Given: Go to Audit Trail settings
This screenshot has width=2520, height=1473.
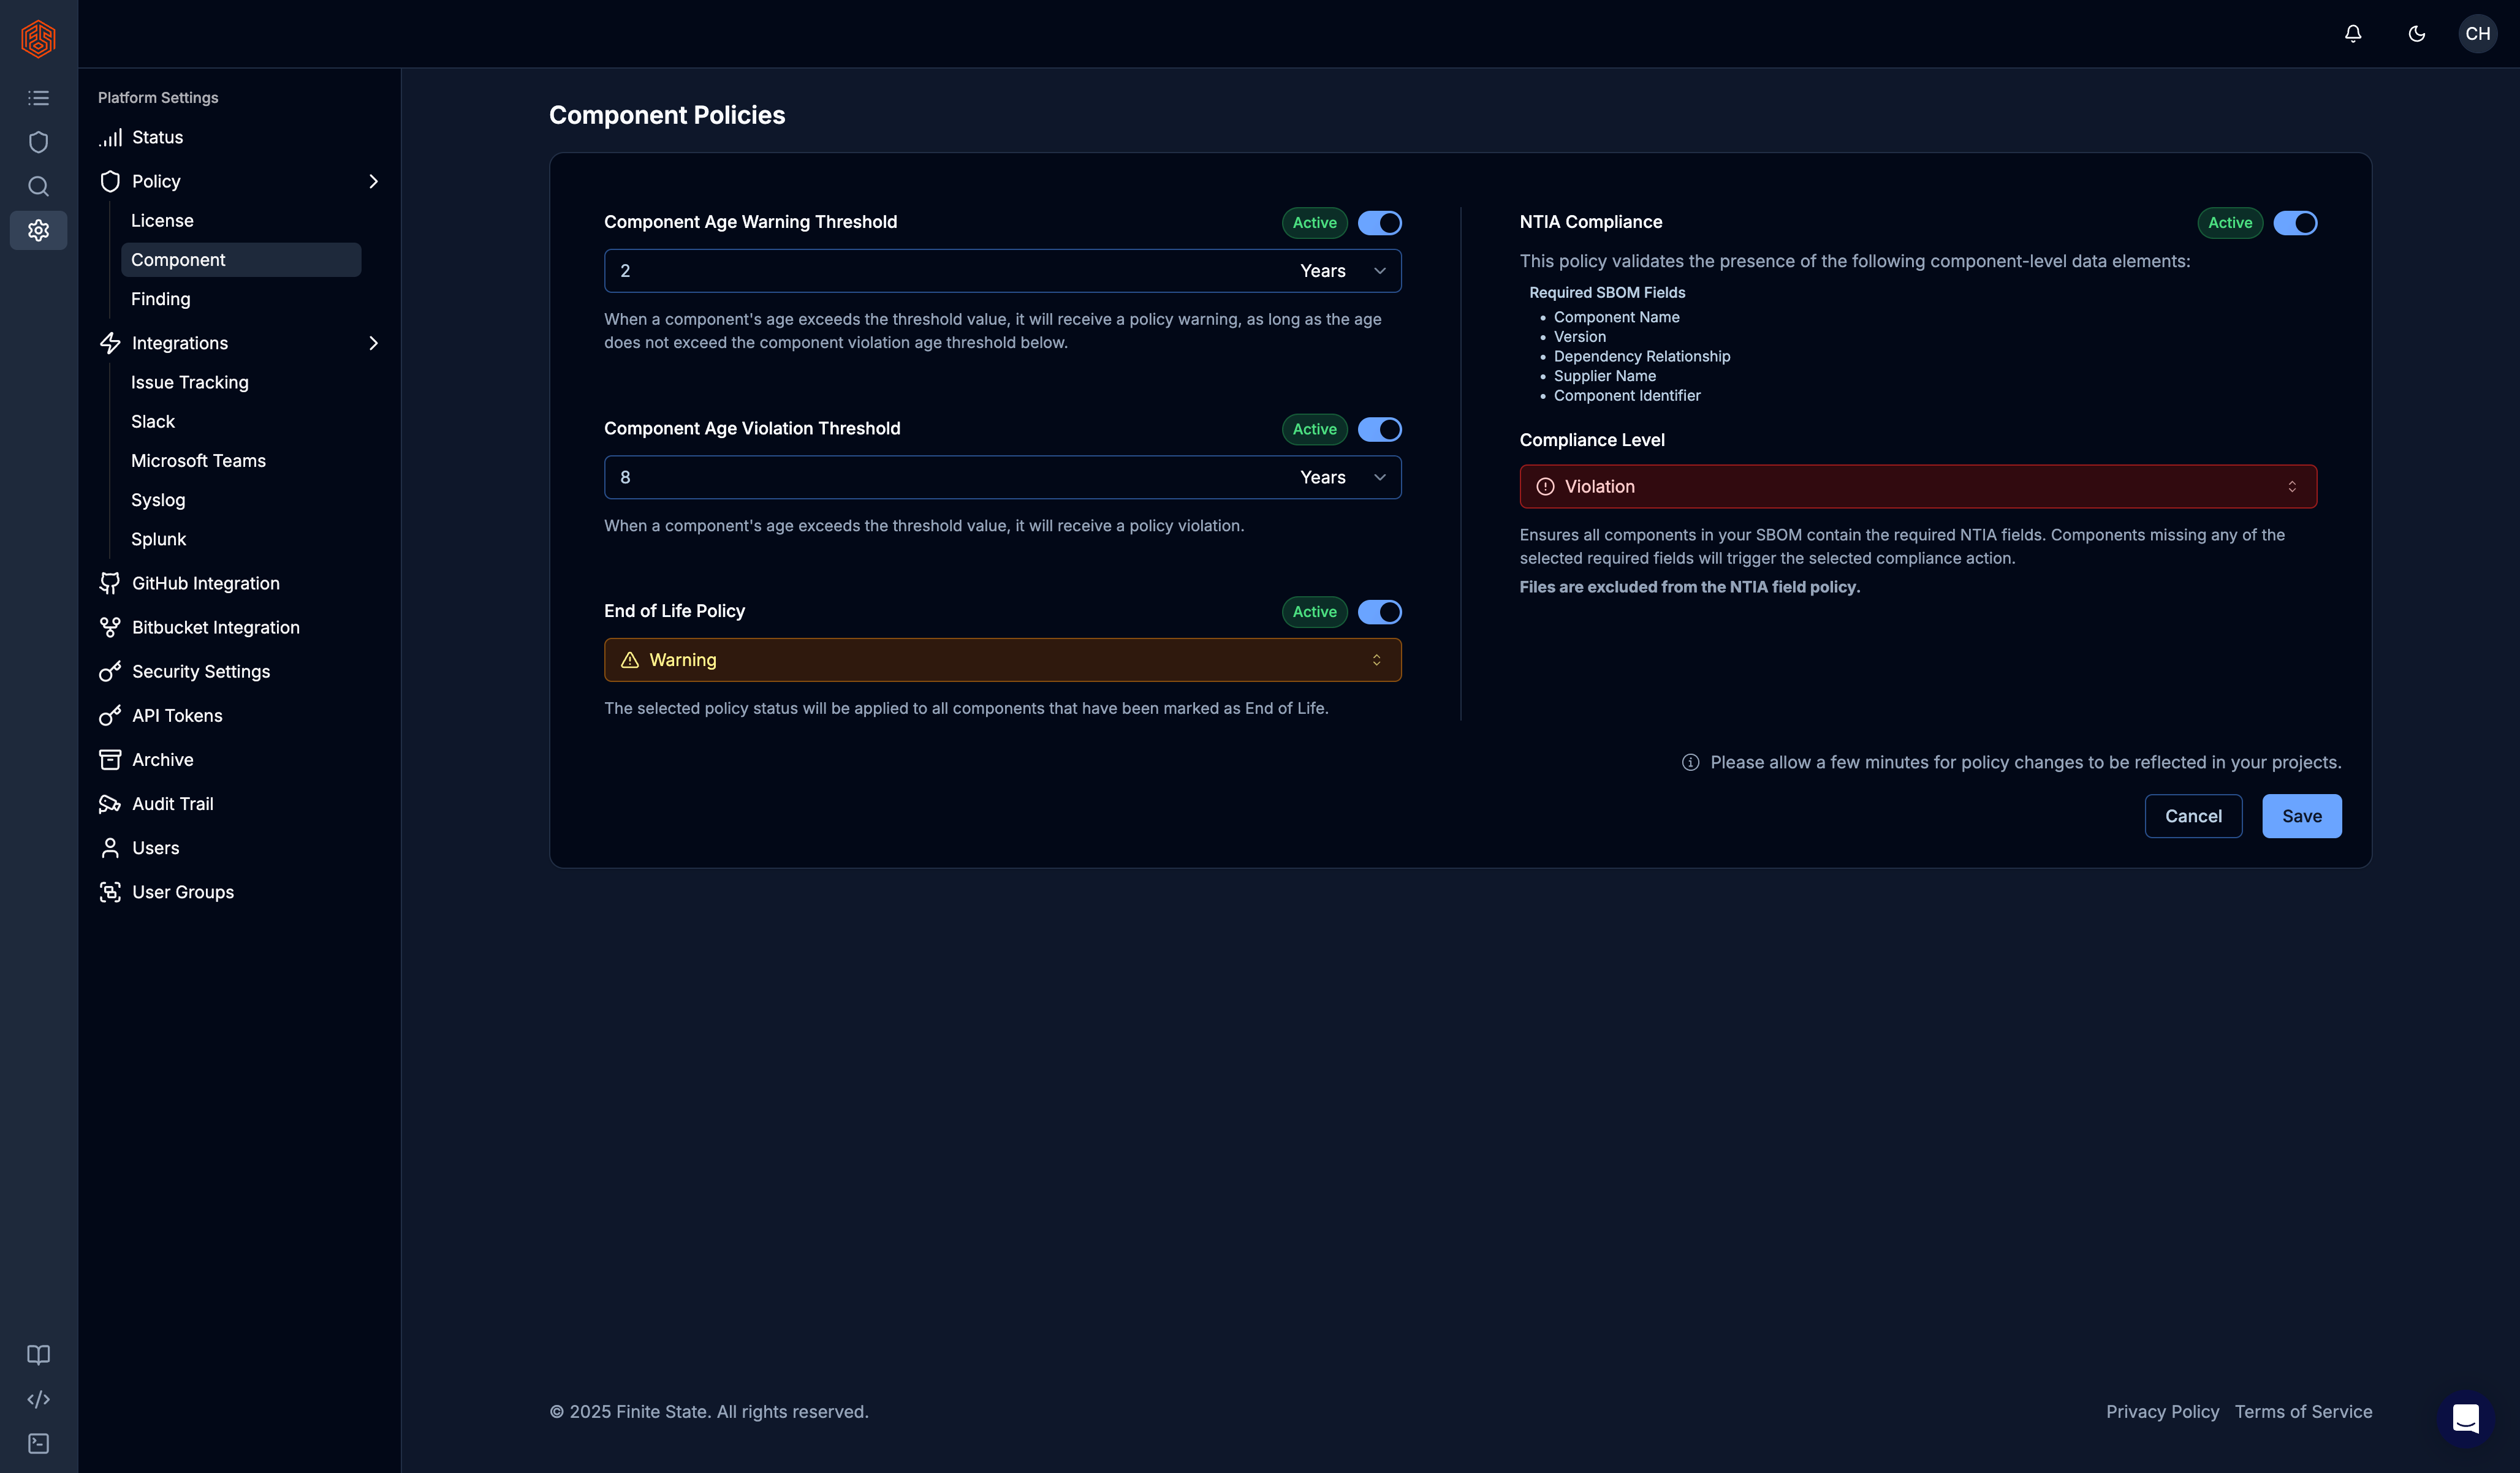Looking at the screenshot, I should pos(172,804).
